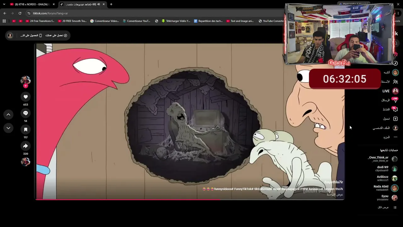Open the 24 Free Transitions bookmark
Image resolution: width=403 pixels, height=227 pixels.
(40, 21)
